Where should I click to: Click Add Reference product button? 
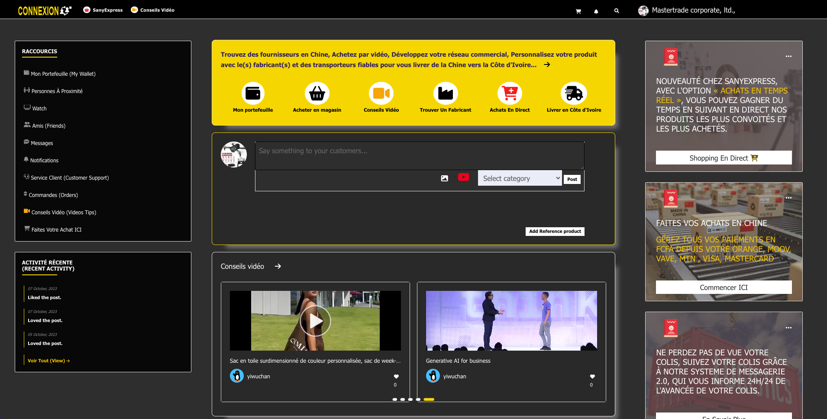(x=555, y=231)
